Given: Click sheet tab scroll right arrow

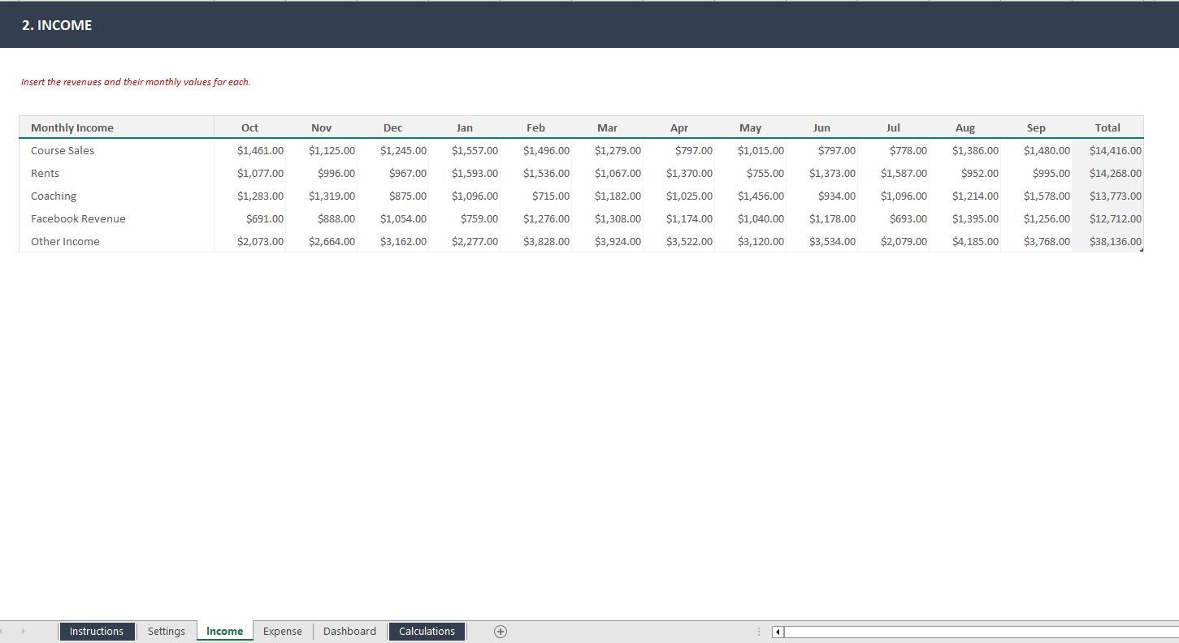Looking at the screenshot, I should pos(23,632).
